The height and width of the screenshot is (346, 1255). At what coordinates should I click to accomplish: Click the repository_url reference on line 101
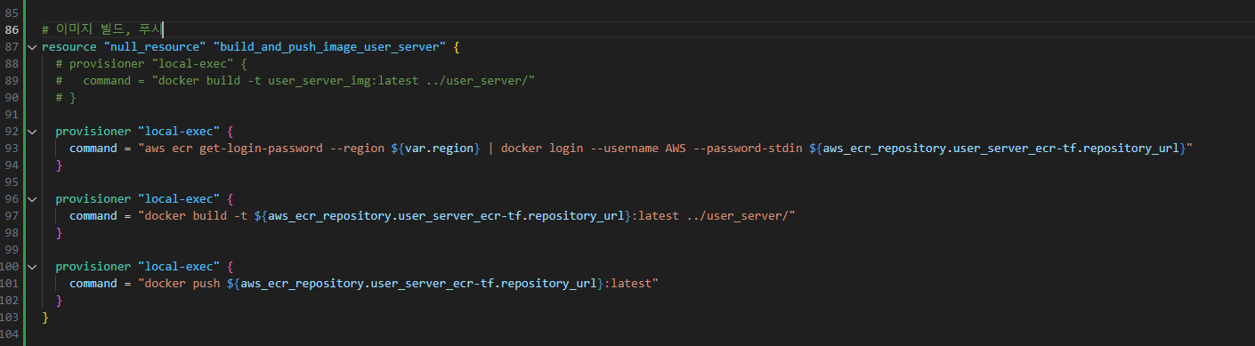[418, 283]
